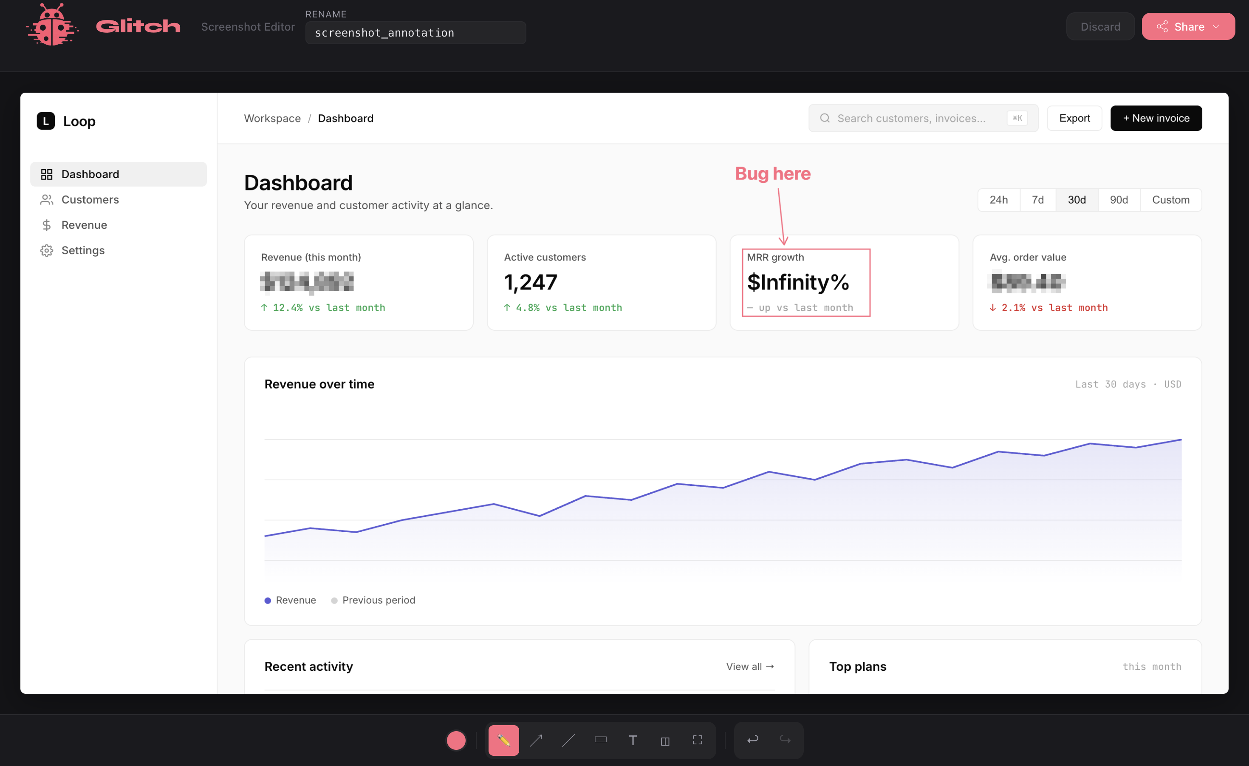Open the pink annotation color picker
Image resolution: width=1249 pixels, height=766 pixels.
456,740
